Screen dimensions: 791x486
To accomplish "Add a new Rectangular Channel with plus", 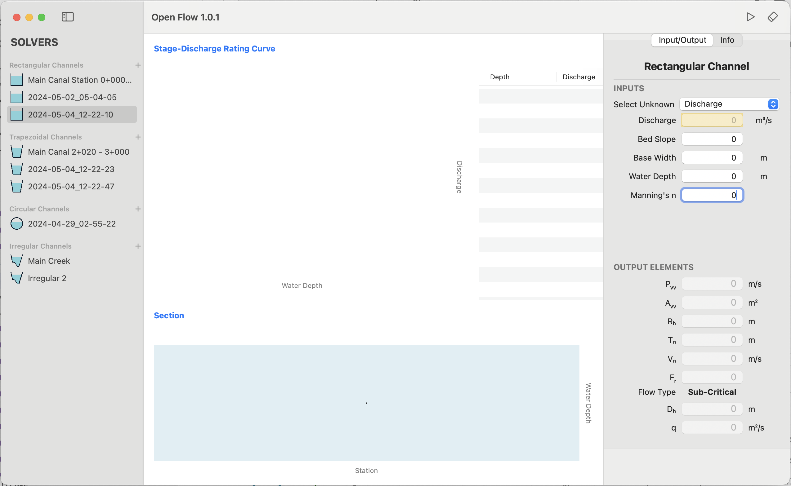I will (x=138, y=65).
